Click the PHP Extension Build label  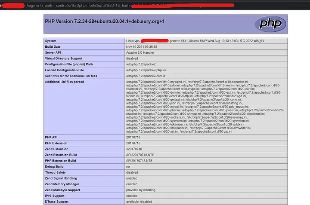pyautogui.click(x=60, y=161)
